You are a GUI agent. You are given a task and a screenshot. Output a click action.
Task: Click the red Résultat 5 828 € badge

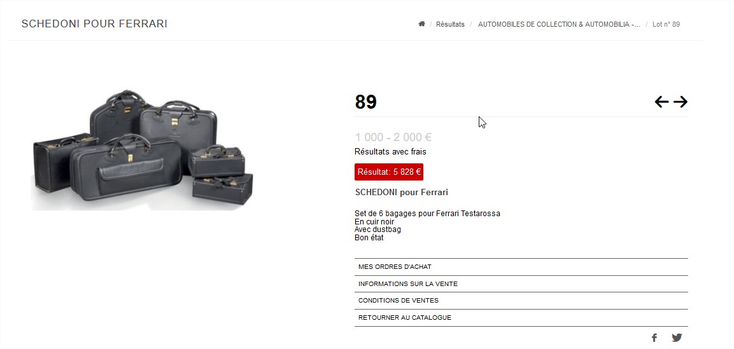(x=389, y=172)
